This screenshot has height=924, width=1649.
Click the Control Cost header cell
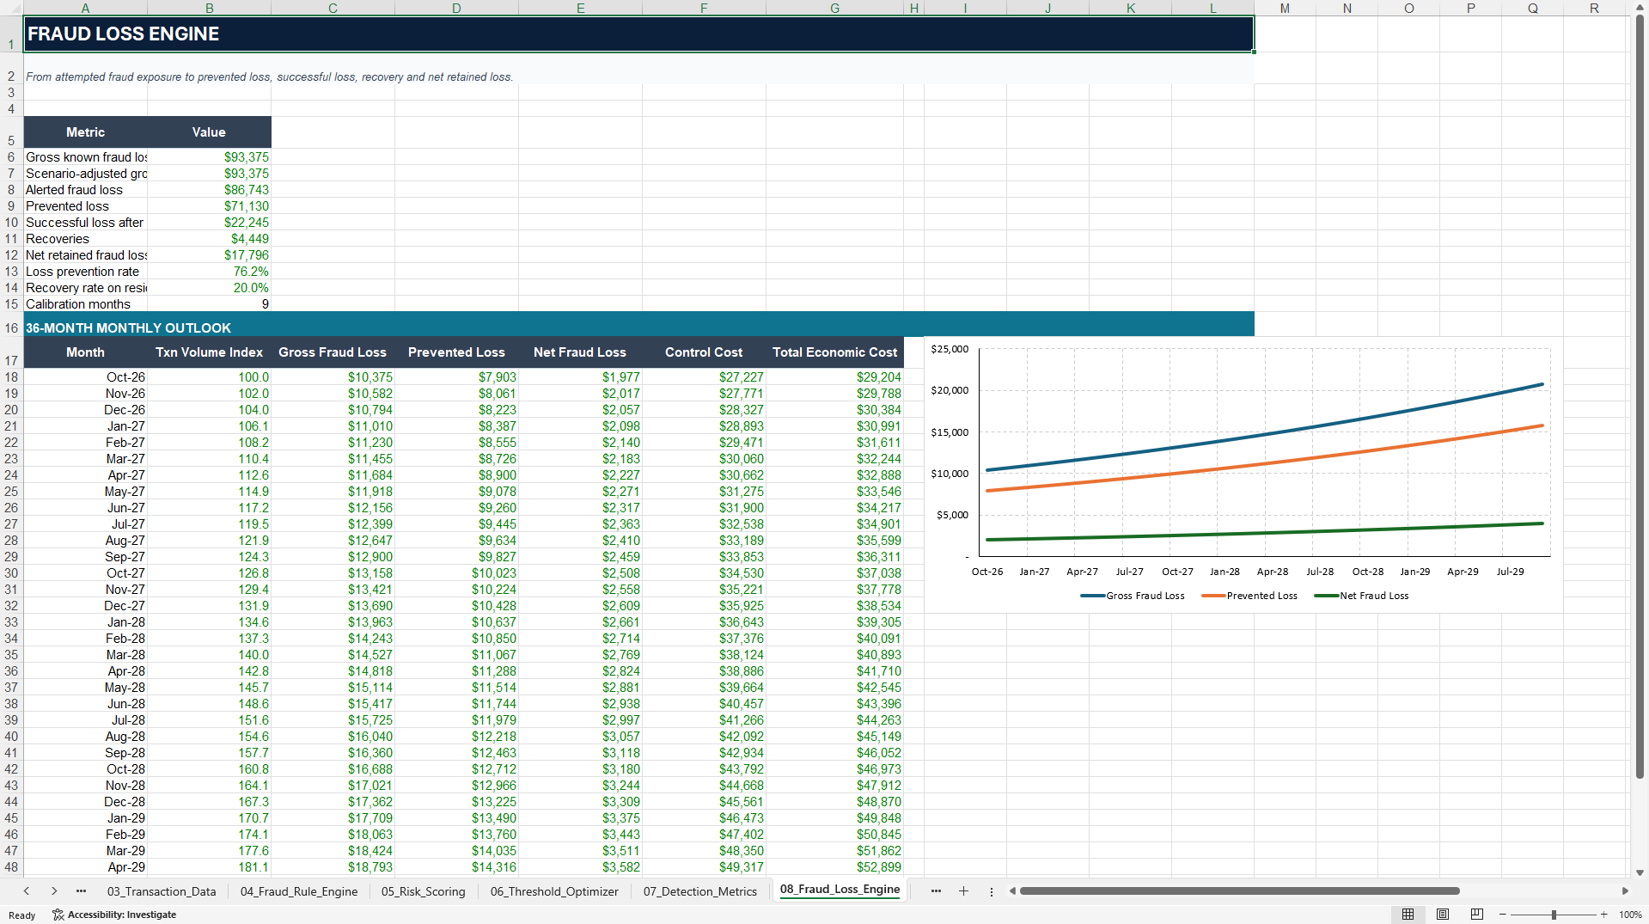[704, 352]
